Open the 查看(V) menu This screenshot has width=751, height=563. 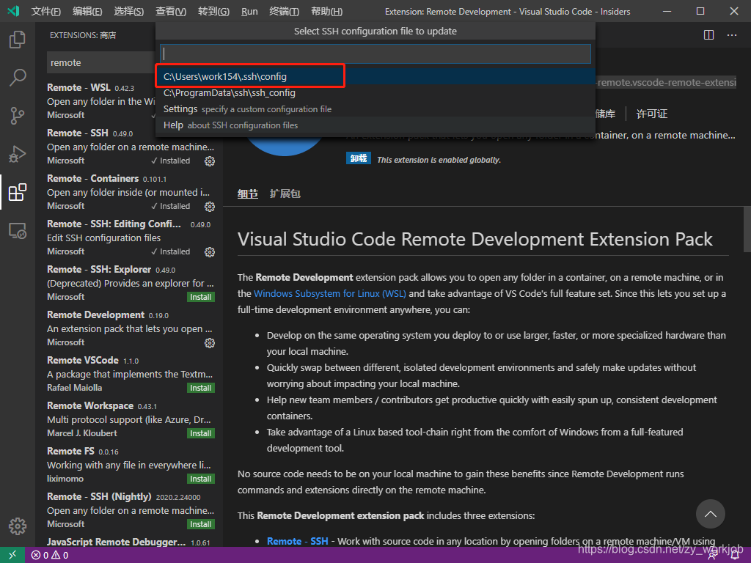171,12
